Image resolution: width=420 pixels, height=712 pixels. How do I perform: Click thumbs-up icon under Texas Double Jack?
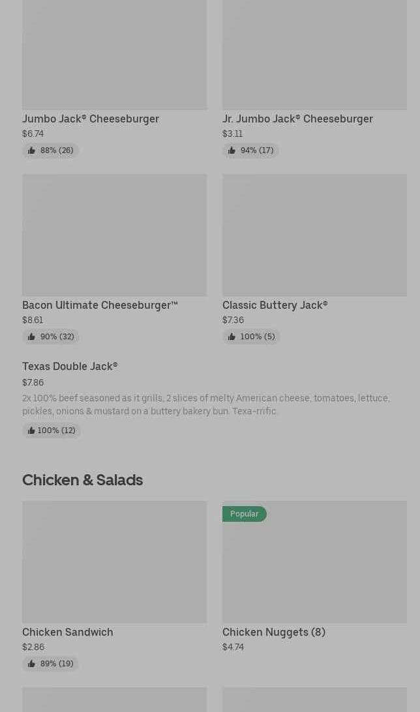pos(31,431)
